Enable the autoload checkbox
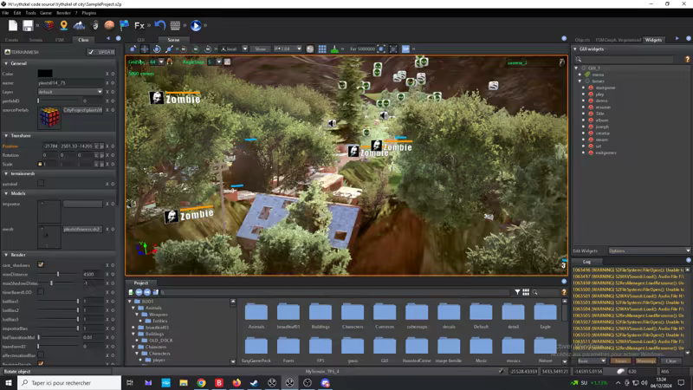This screenshot has height=390, width=693. click(x=41, y=184)
